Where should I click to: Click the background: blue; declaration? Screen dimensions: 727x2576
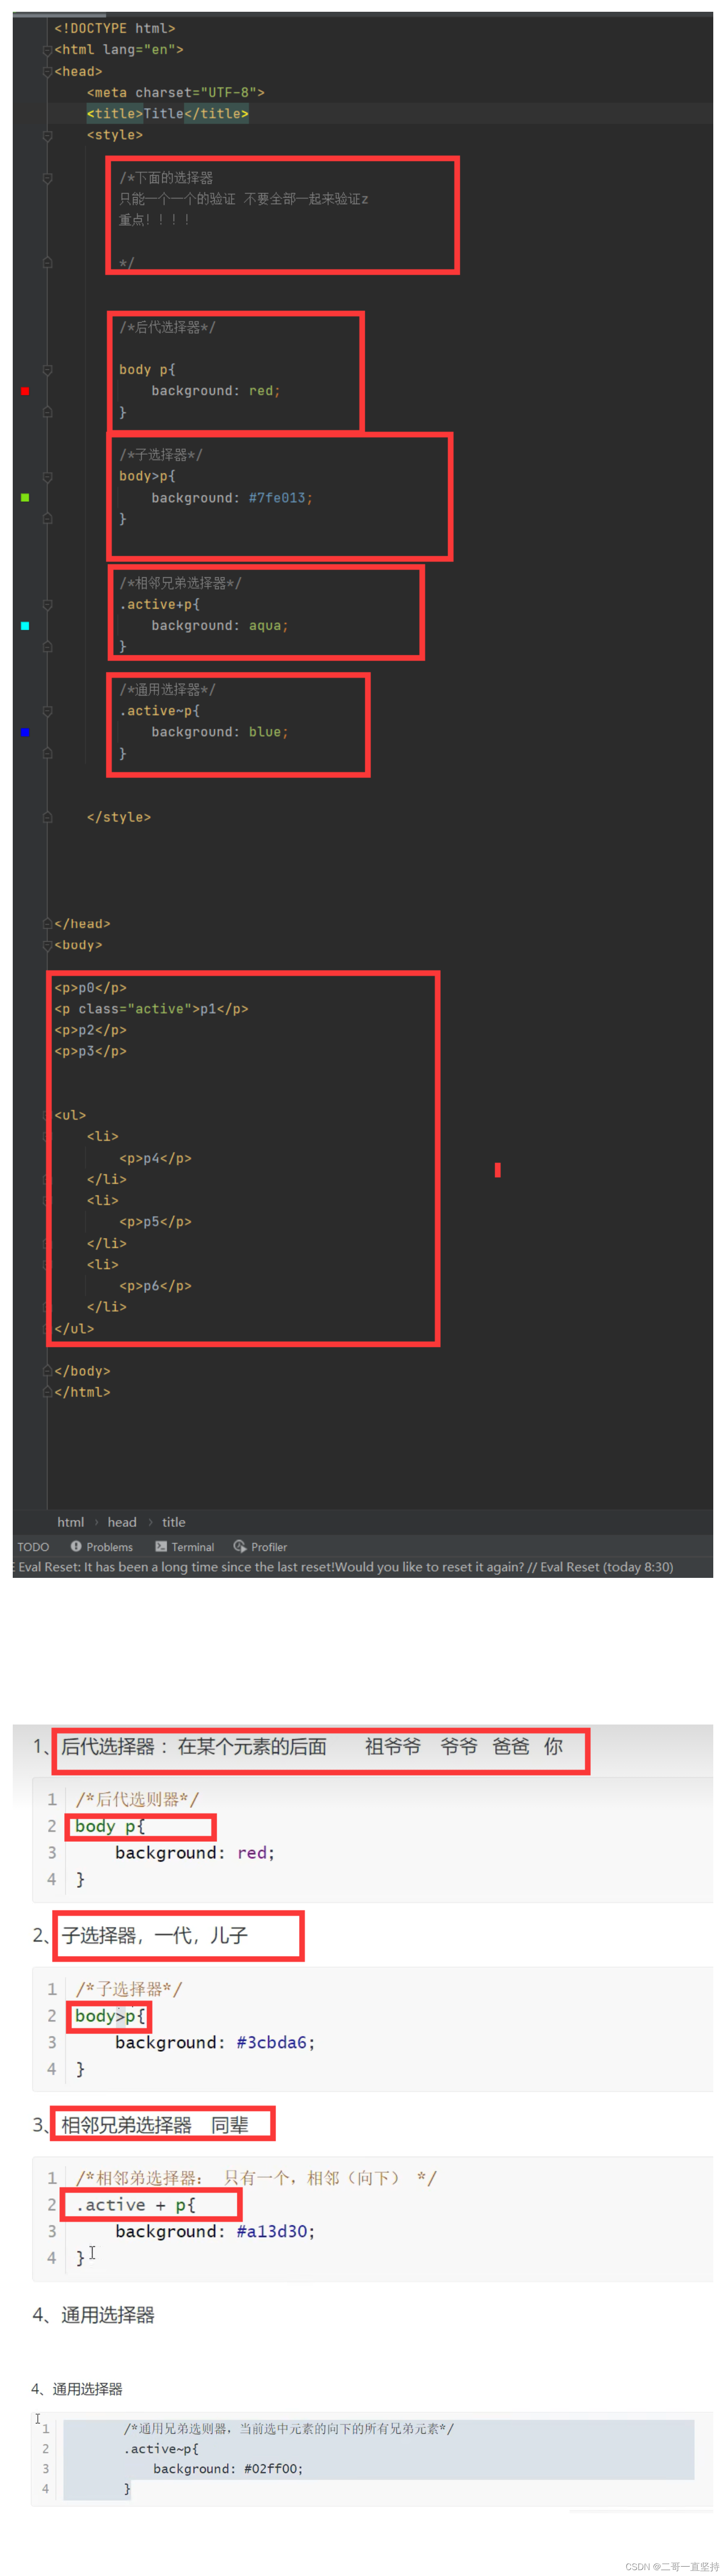[x=220, y=732]
